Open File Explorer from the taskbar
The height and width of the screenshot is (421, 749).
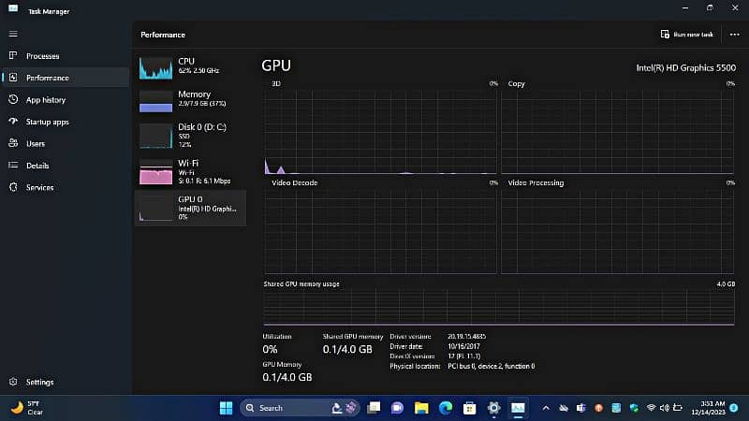point(421,408)
